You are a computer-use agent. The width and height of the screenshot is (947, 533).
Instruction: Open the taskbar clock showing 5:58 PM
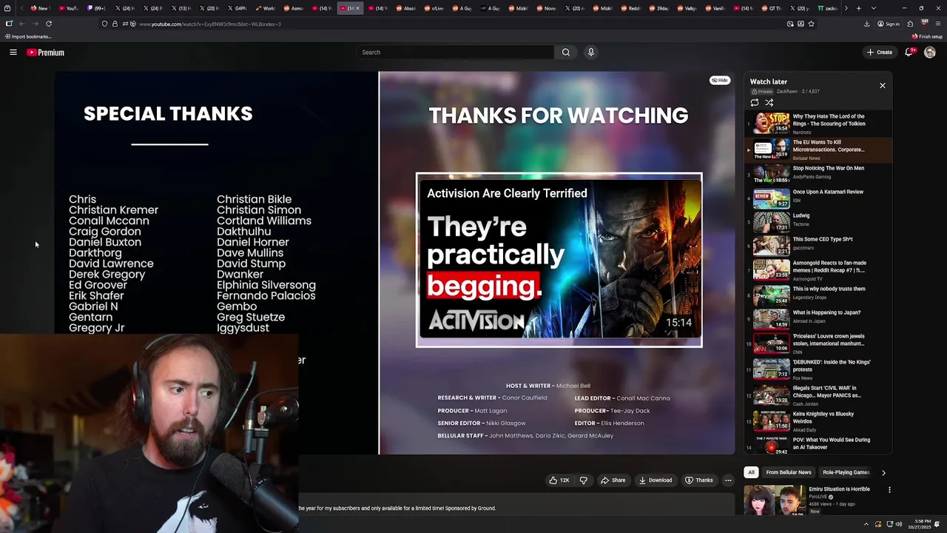click(921, 524)
